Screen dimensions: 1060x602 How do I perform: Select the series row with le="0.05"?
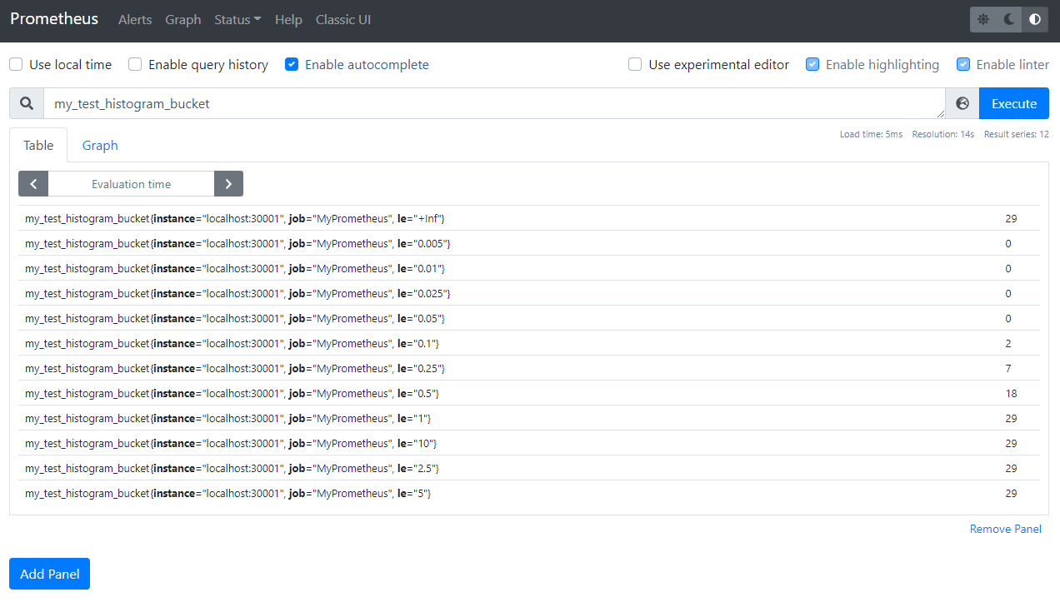[529, 318]
